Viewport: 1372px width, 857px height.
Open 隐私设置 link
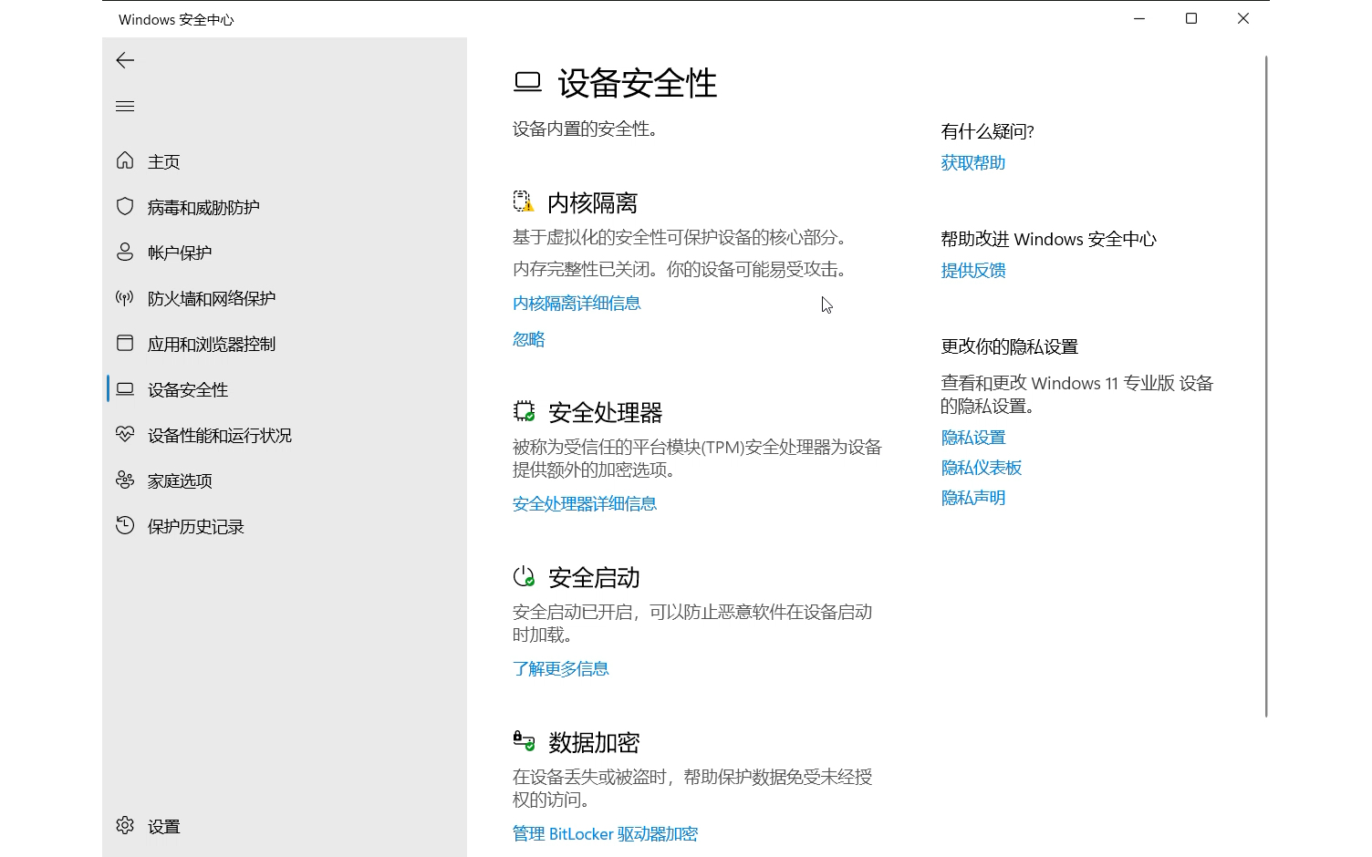pos(973,438)
